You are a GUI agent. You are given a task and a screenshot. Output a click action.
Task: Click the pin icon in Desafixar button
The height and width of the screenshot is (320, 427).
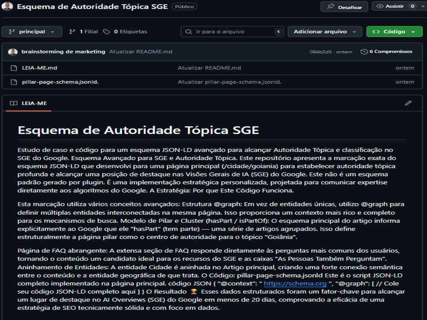coord(330,6)
